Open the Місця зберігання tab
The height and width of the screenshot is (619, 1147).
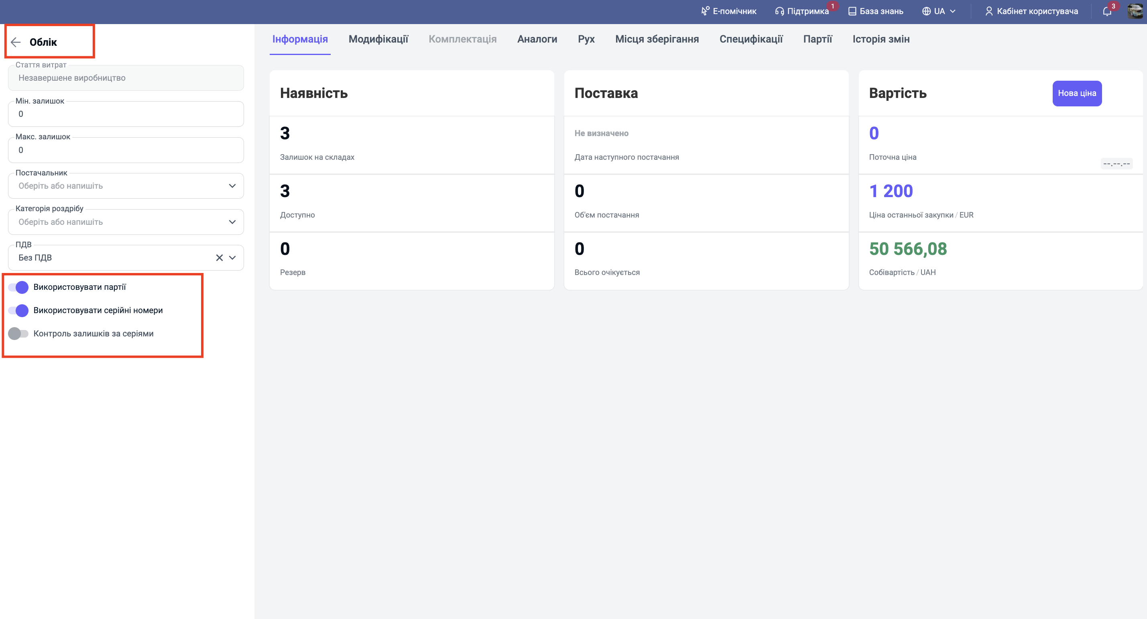pos(657,39)
